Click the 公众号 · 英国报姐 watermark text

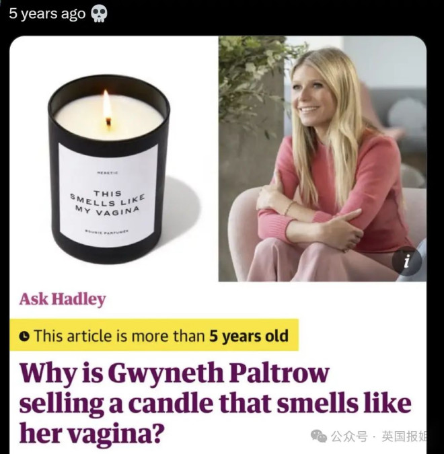(x=379, y=437)
